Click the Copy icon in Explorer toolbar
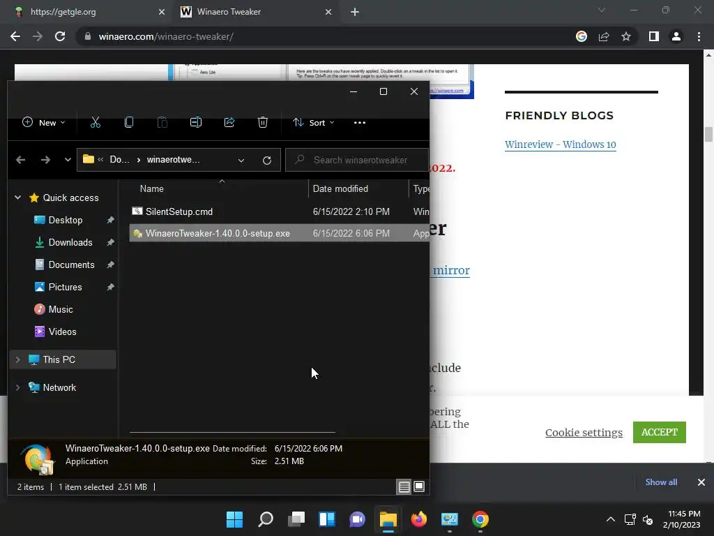This screenshot has height=536, width=714. coord(129,122)
